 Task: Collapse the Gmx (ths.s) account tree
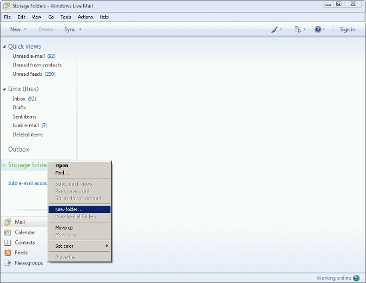(x=4, y=89)
